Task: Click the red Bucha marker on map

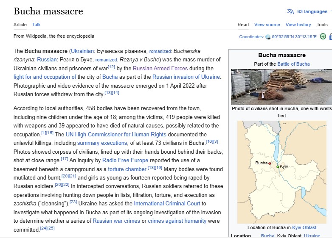Action: tap(270, 163)
